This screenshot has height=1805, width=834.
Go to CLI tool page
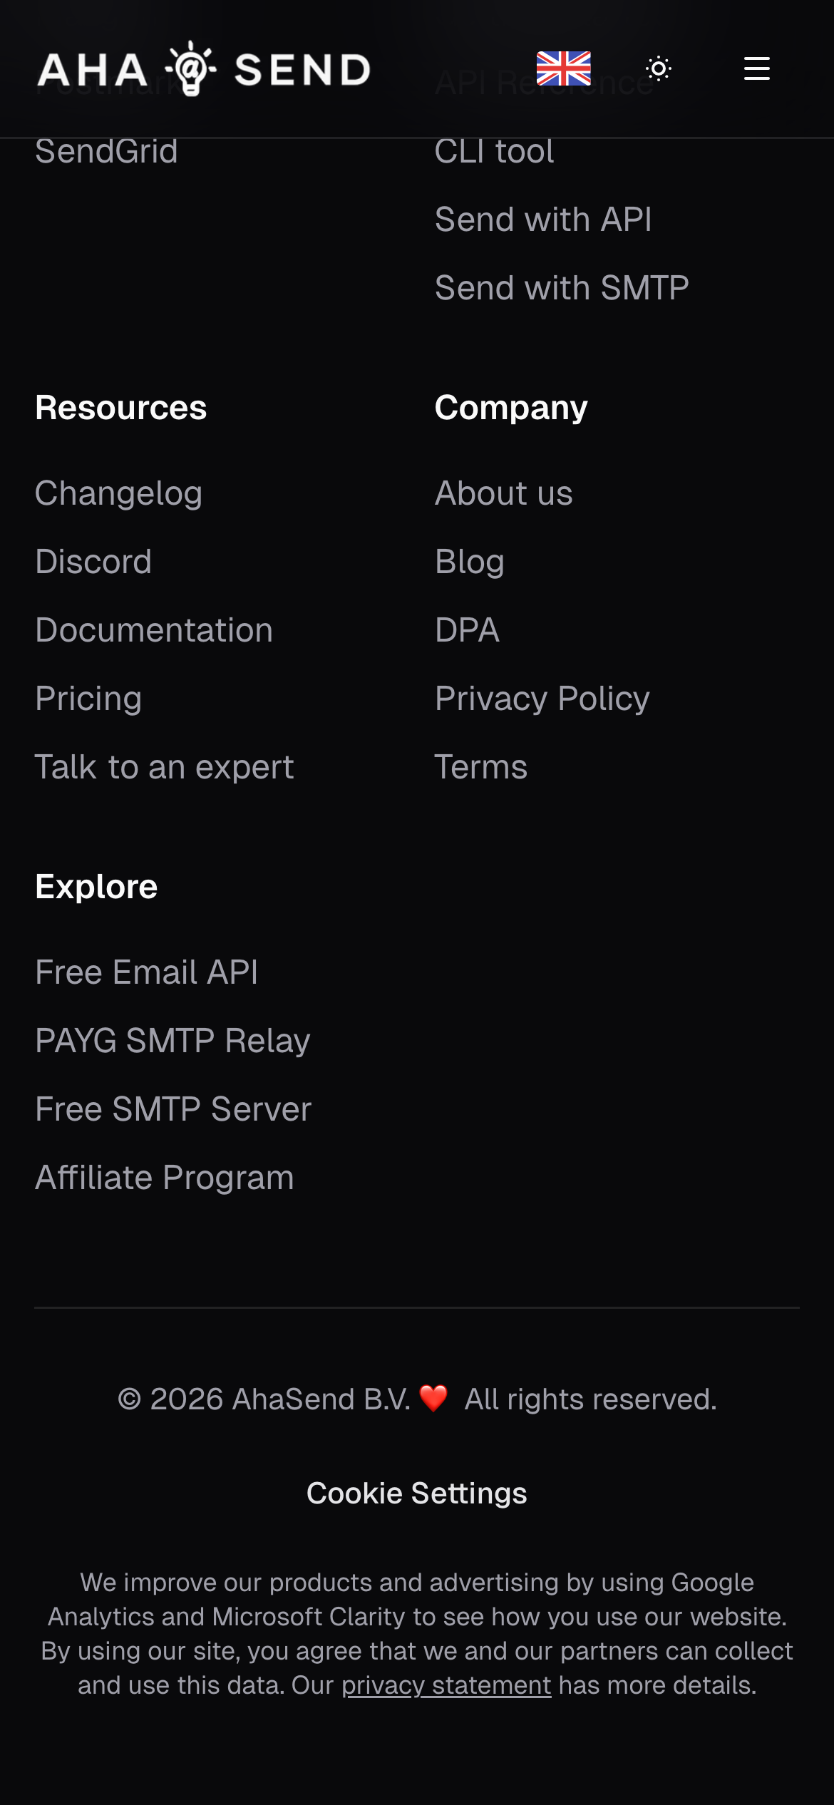(x=494, y=152)
